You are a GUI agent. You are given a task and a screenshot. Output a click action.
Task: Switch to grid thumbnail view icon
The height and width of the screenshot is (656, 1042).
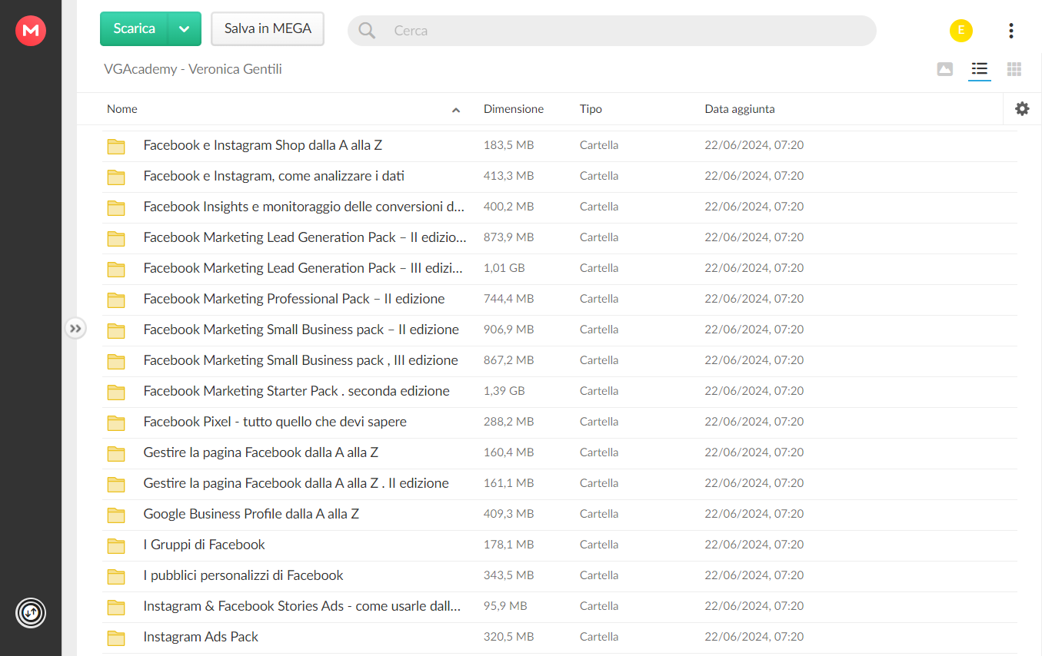tap(1014, 69)
